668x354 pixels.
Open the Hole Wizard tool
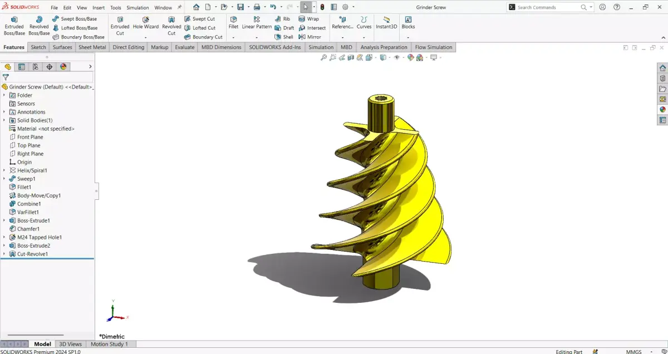(145, 24)
